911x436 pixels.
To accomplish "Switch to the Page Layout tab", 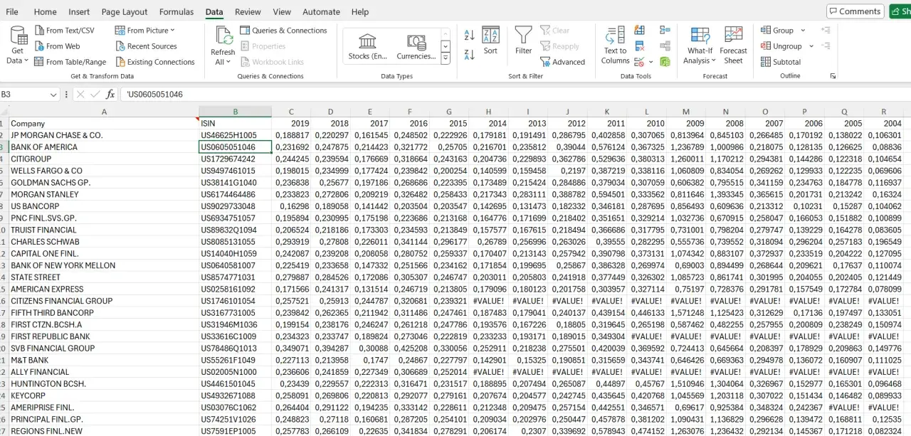I will (x=125, y=11).
